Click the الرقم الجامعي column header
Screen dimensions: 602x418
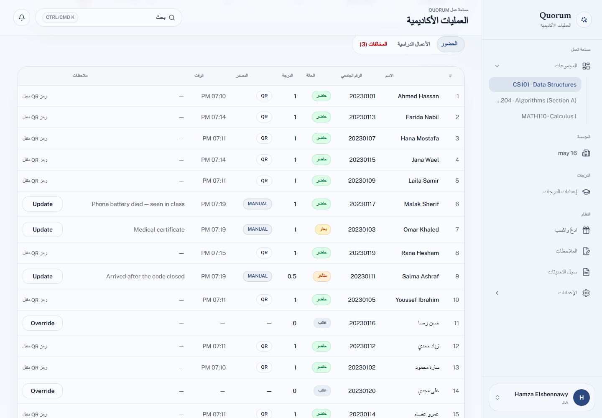(x=351, y=76)
